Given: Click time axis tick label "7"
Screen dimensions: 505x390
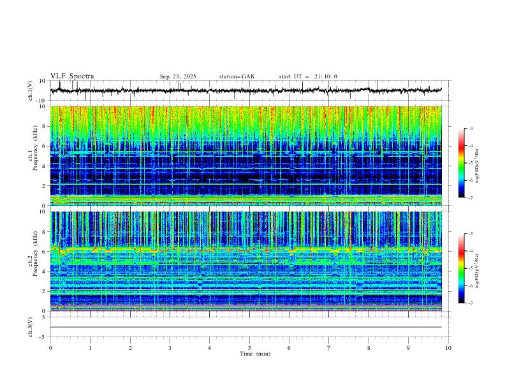Looking at the screenshot, I should pos(329,348).
